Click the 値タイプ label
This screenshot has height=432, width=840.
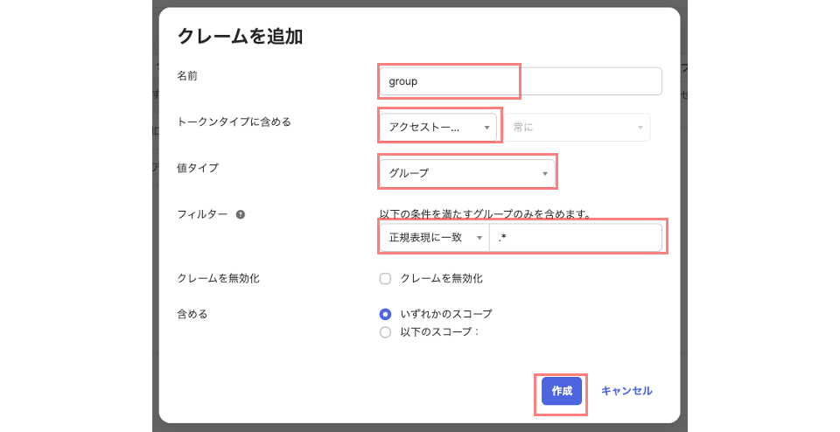(198, 168)
